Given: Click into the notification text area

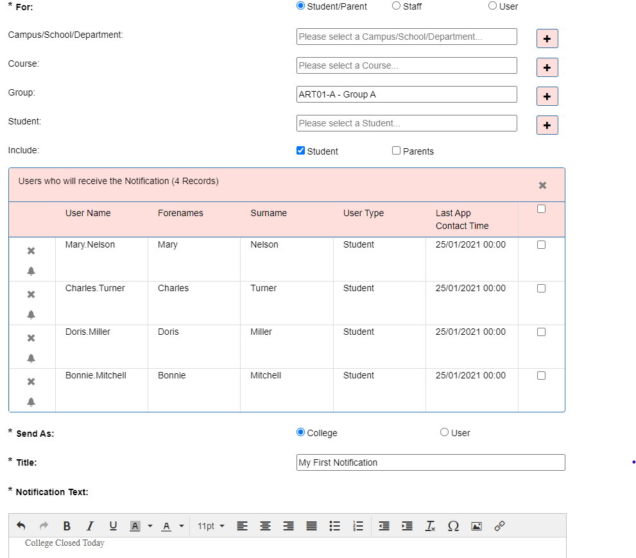Looking at the screenshot, I should coord(287,548).
